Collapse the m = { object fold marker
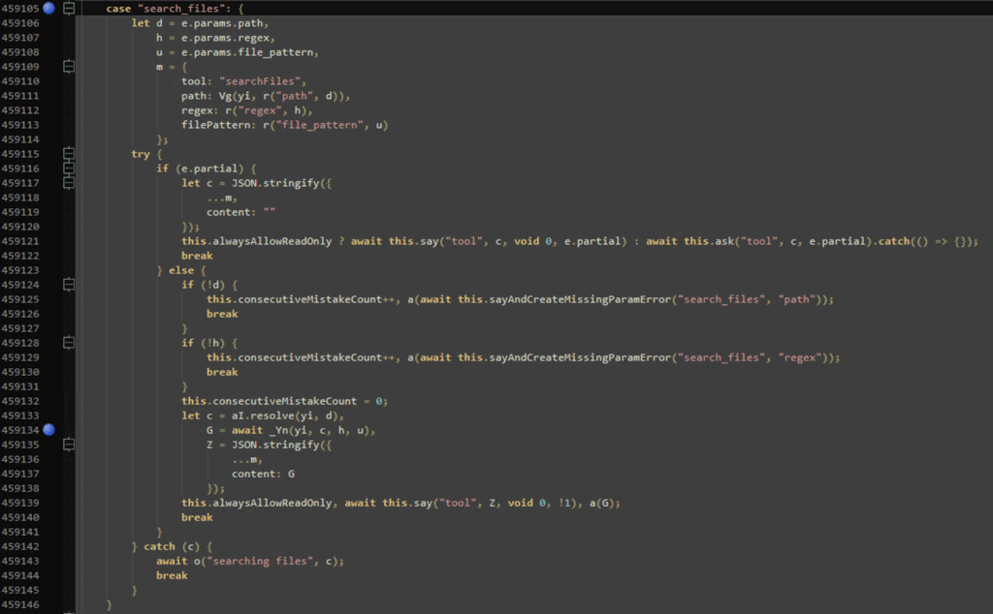Viewport: 993px width, 614px height. [x=68, y=67]
